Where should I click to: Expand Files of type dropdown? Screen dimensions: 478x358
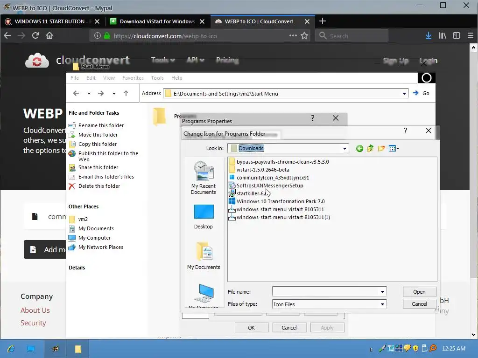point(382,304)
